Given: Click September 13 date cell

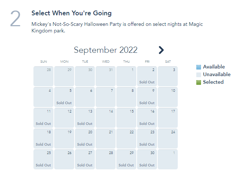Looking at the screenshot, I should click(85, 118).
